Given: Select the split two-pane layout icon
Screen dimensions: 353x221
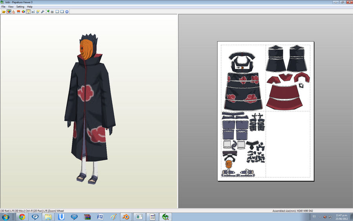Looking at the screenshot, I should tap(57, 11).
